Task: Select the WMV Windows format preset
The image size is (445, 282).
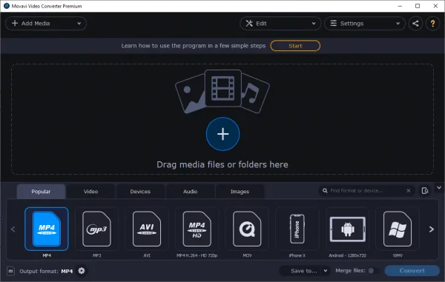Action: click(x=398, y=229)
